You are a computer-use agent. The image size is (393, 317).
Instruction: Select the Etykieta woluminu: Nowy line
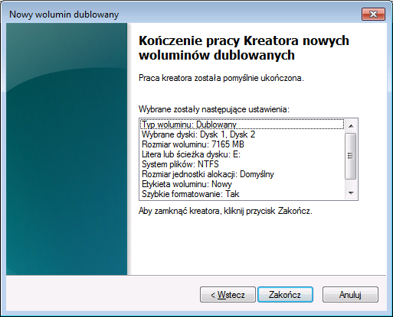(x=242, y=184)
